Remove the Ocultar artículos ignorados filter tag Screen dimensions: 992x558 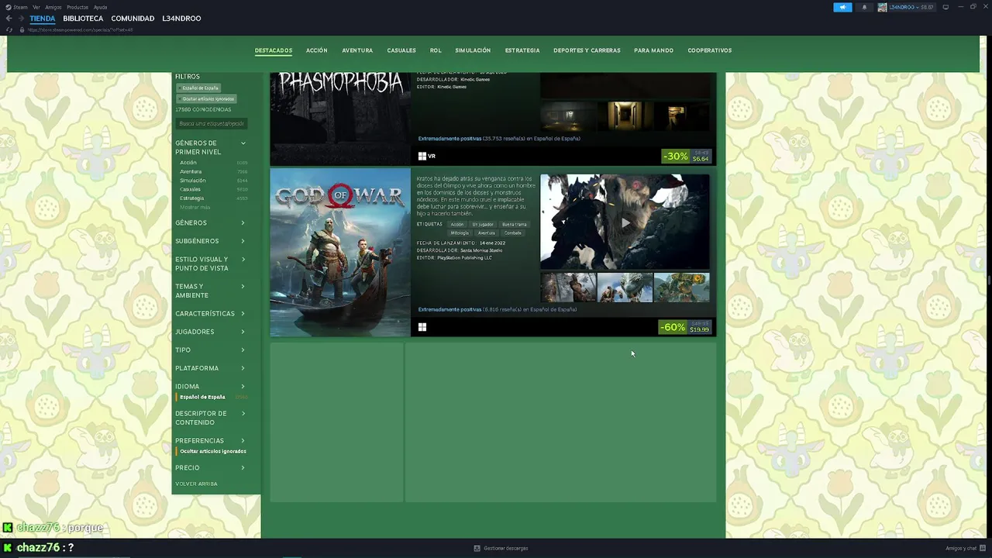click(207, 98)
